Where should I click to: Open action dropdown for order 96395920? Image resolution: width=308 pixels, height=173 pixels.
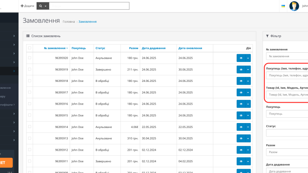click(248, 58)
